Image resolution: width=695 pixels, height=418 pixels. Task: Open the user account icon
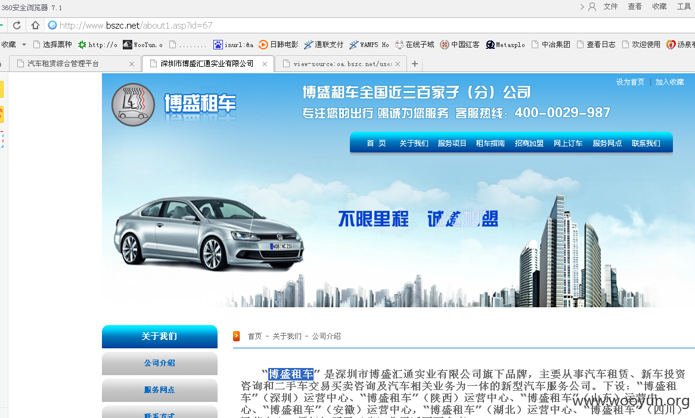(592, 7)
